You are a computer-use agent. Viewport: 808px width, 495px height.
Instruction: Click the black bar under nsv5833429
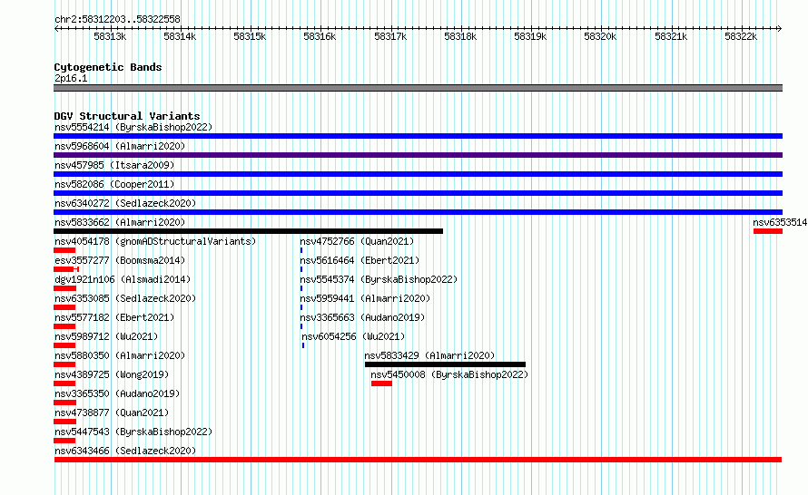coord(445,364)
